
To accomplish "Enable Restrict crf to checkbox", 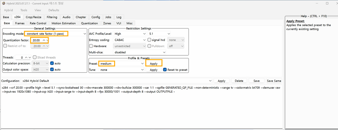I will [x=5, y=46].
